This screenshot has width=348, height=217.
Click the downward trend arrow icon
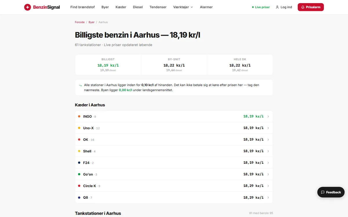[x=80, y=85]
